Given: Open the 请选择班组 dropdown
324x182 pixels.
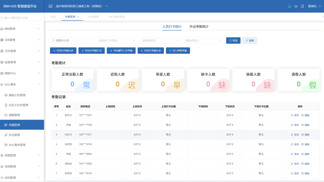Looking at the screenshot, I should tap(160, 40).
